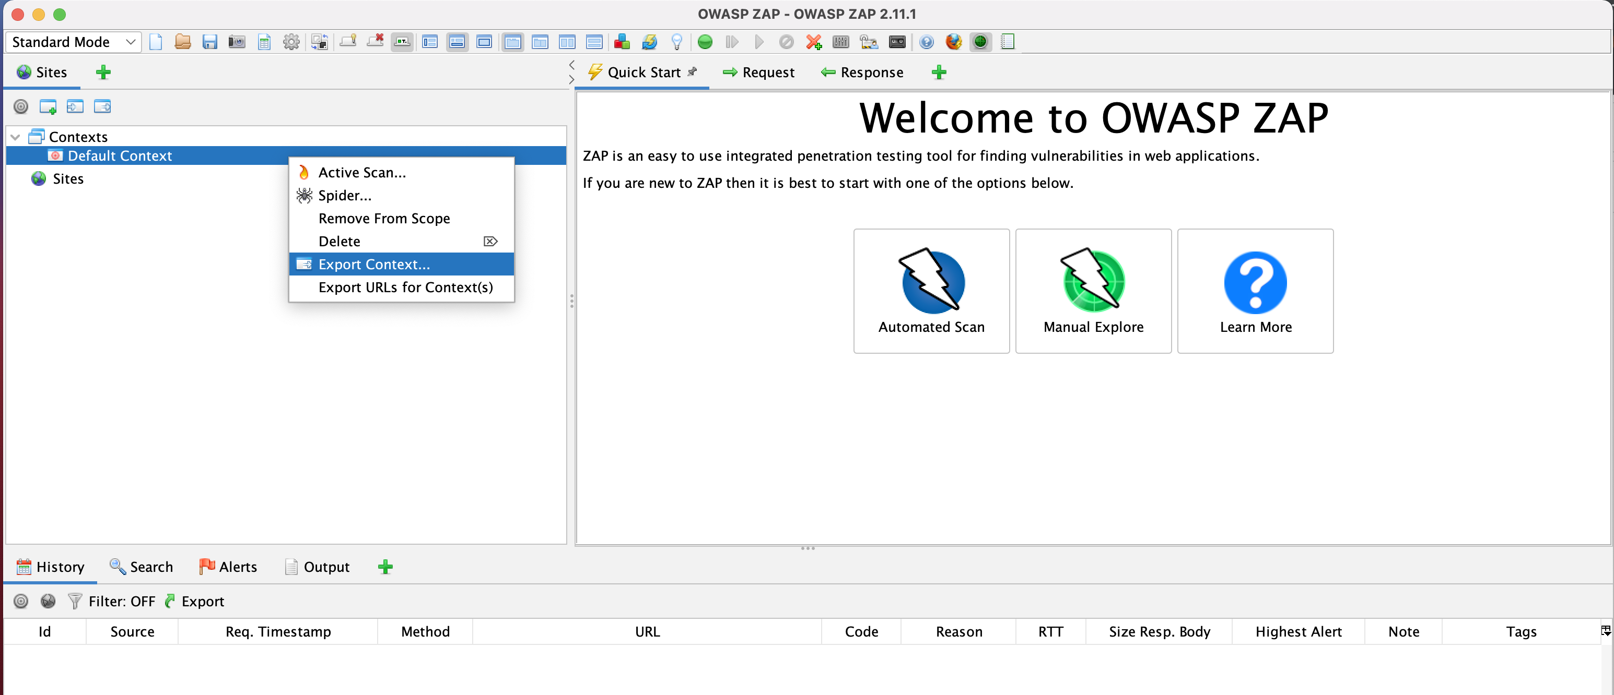1614x695 pixels.
Task: Switch to the Search tab
Action: click(x=142, y=567)
